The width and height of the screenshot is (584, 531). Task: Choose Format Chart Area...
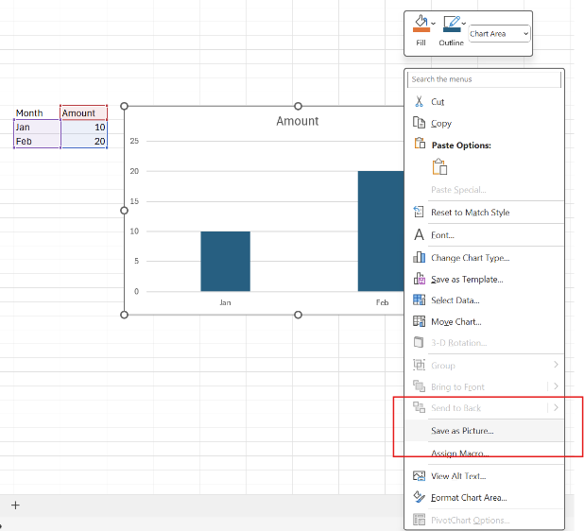469,498
